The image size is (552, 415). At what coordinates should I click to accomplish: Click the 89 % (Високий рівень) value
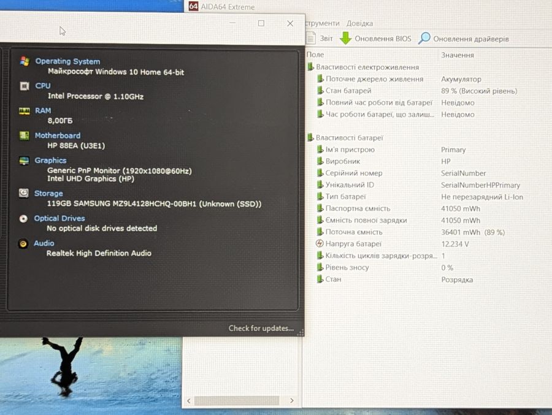tap(479, 91)
